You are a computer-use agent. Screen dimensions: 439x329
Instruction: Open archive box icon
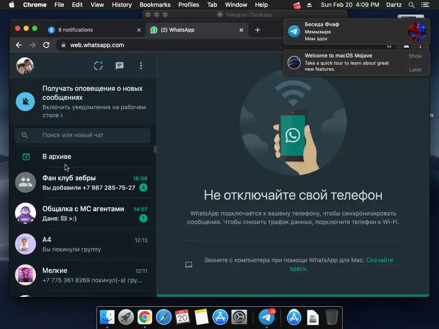tap(26, 157)
